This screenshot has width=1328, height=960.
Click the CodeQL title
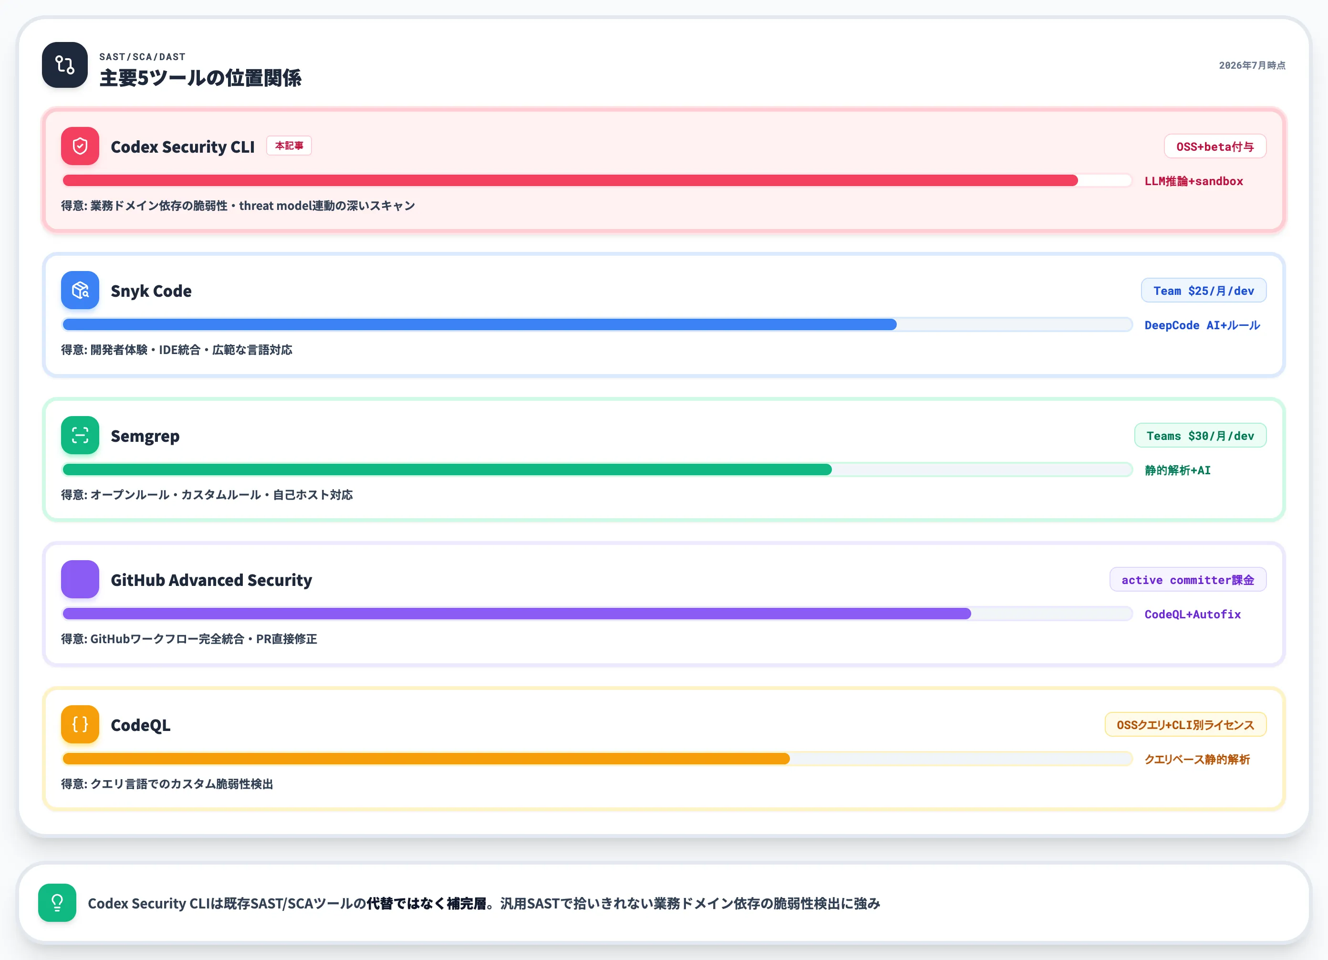click(x=141, y=725)
